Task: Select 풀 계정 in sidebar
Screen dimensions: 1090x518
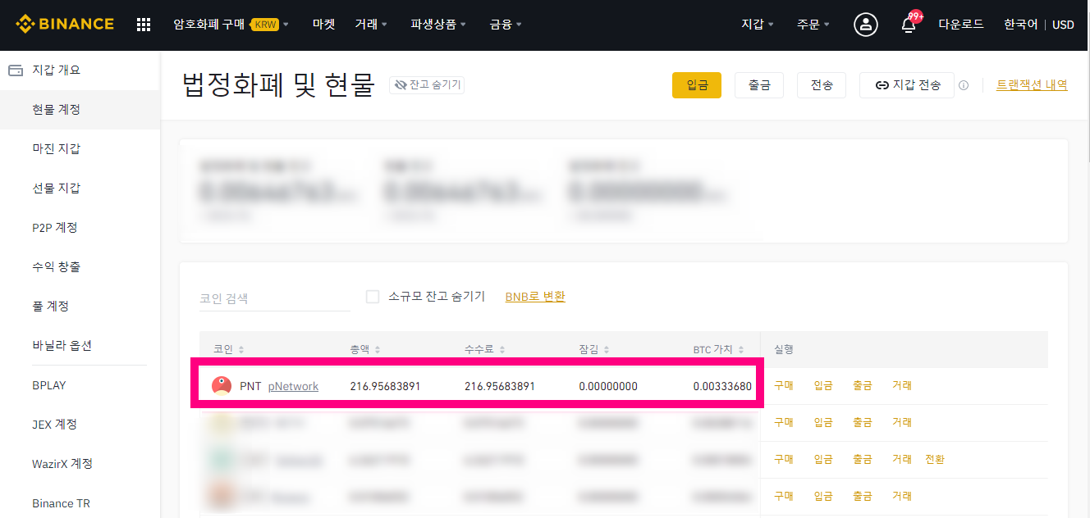Action: (x=80, y=307)
